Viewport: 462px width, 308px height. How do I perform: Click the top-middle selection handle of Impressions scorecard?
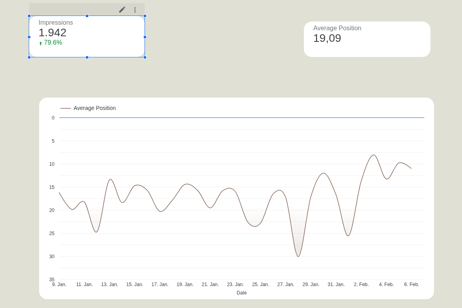pos(87,16)
